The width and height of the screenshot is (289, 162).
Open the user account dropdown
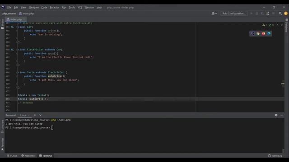click(214, 13)
